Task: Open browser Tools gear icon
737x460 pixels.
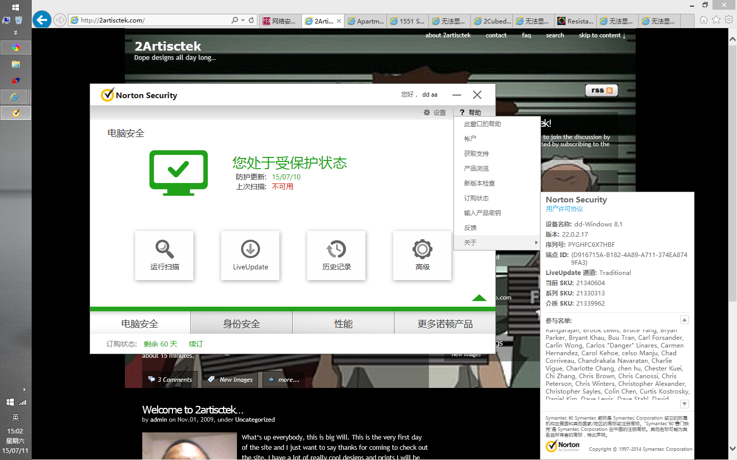Action: tap(729, 20)
